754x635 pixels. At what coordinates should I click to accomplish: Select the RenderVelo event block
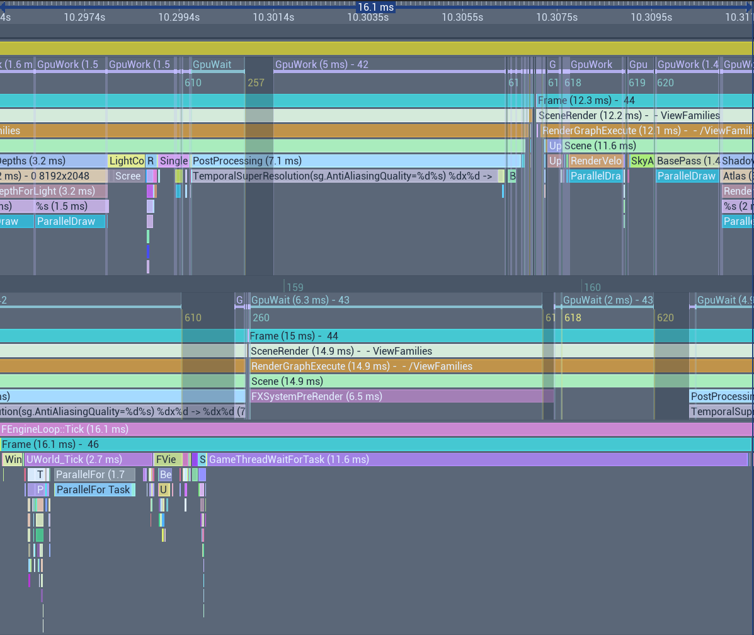tap(596, 161)
